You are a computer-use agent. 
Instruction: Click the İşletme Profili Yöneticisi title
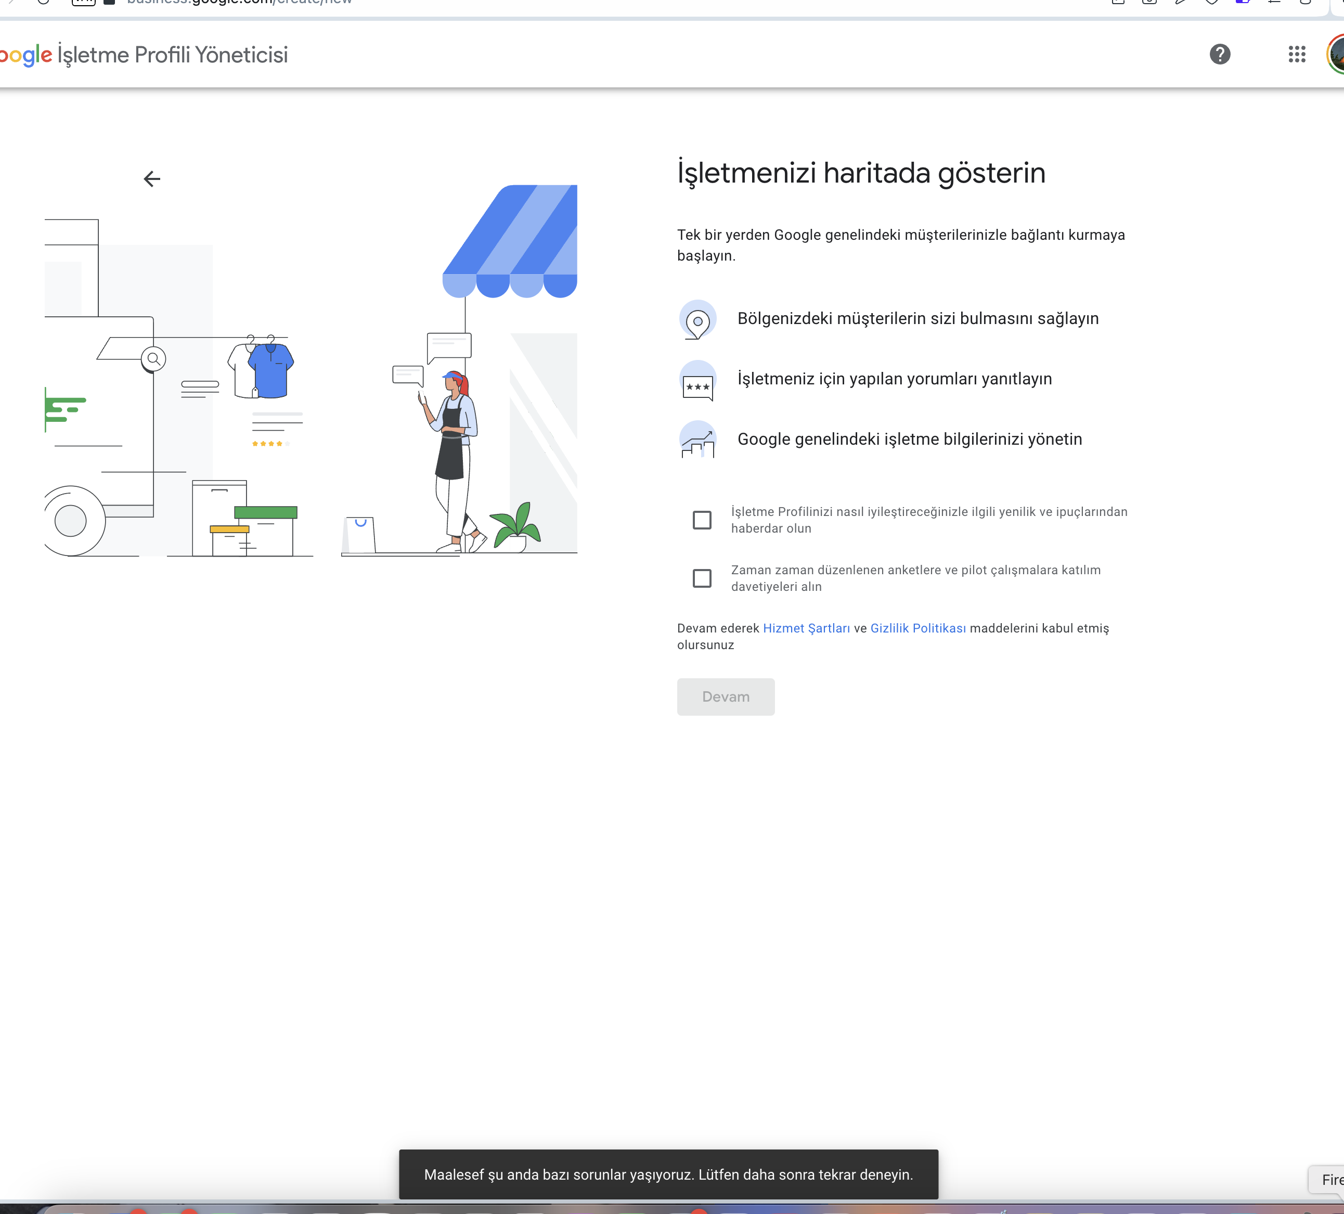173,55
